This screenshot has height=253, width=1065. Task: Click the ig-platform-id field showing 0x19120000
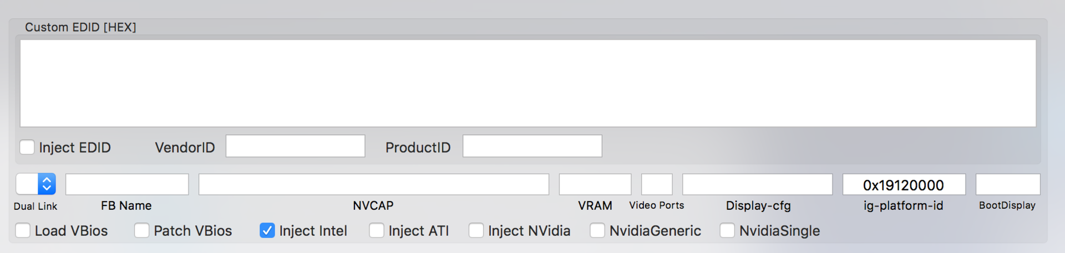click(904, 184)
